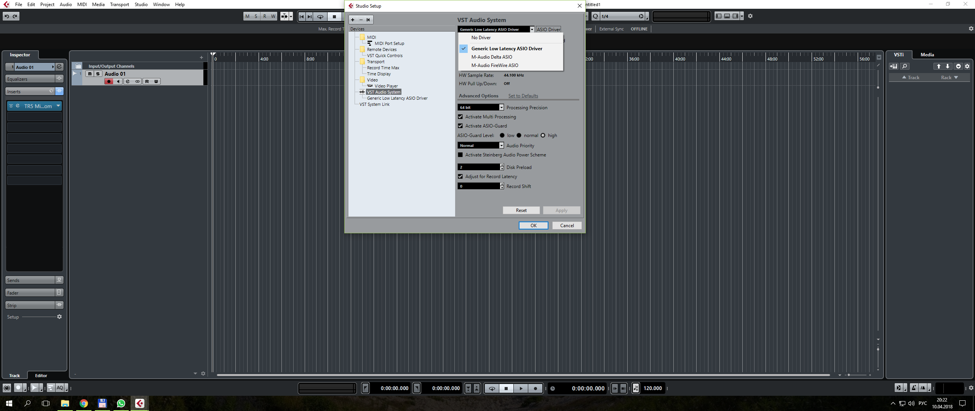
Task: Click the WhatsApp icon in taskbar
Action: coord(121,403)
